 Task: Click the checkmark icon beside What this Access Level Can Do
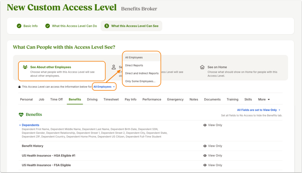(x=48, y=26)
